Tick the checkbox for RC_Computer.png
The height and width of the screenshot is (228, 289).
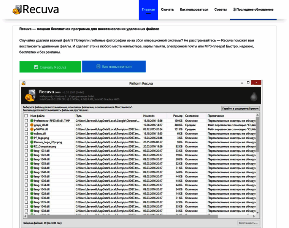(x=26, y=146)
